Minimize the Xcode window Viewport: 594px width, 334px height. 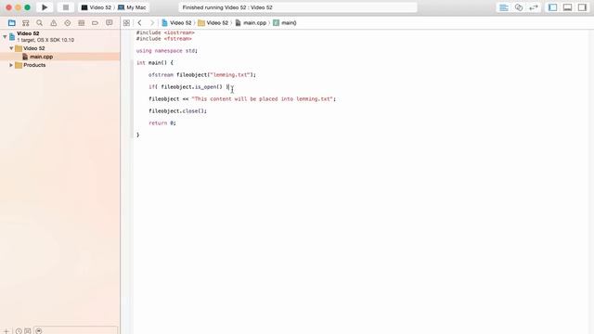18,7
